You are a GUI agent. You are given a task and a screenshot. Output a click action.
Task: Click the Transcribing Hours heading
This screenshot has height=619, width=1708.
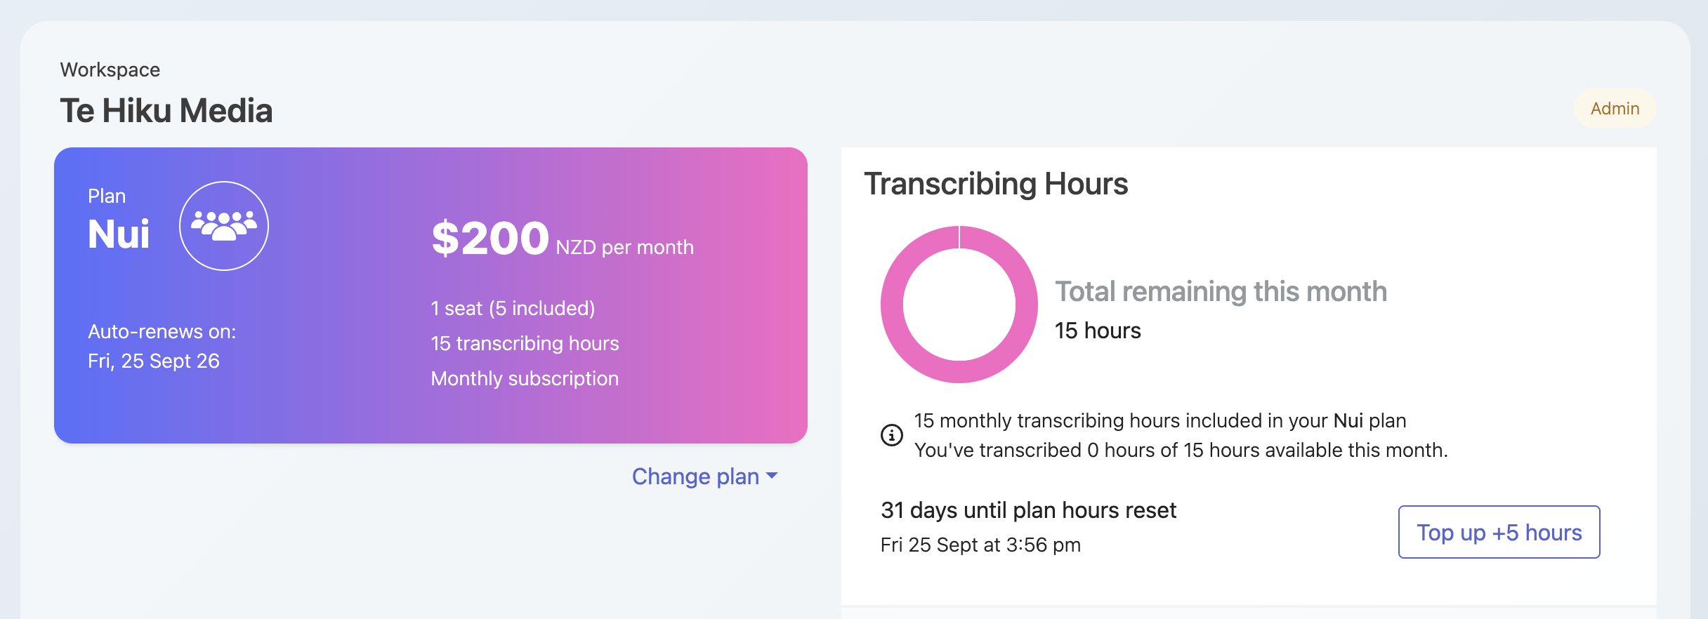tap(996, 184)
